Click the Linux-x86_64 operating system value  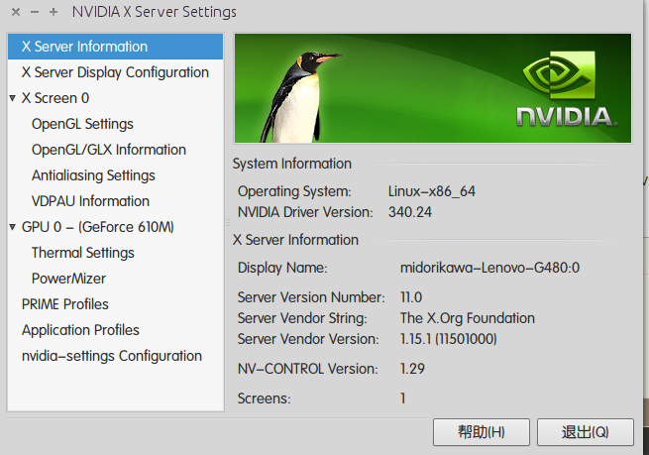click(x=432, y=191)
